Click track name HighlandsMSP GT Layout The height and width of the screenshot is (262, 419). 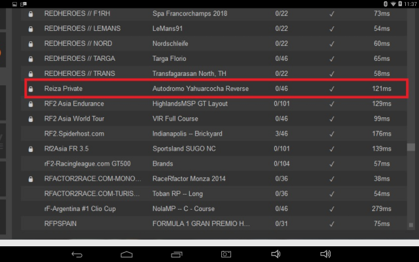[190, 103]
